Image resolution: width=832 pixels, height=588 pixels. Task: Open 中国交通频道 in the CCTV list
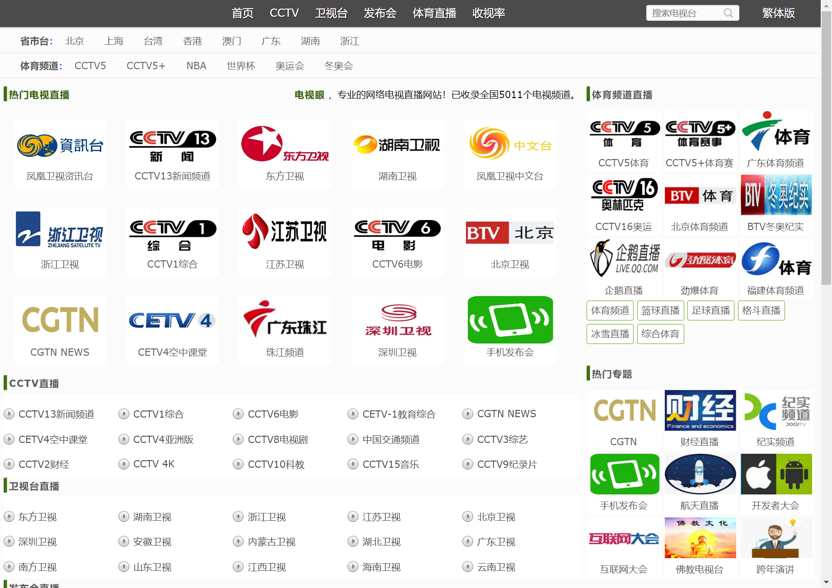(391, 439)
